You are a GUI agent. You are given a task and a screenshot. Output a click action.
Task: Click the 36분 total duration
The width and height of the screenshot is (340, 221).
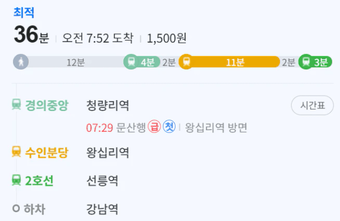(32, 34)
